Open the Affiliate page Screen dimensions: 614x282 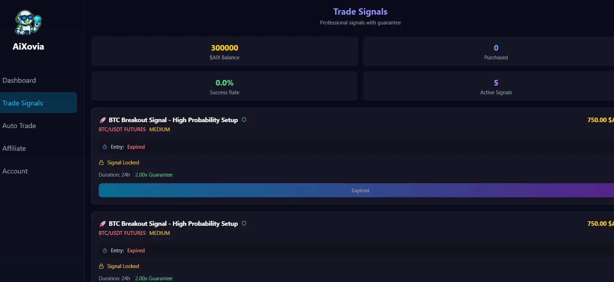[x=14, y=148]
